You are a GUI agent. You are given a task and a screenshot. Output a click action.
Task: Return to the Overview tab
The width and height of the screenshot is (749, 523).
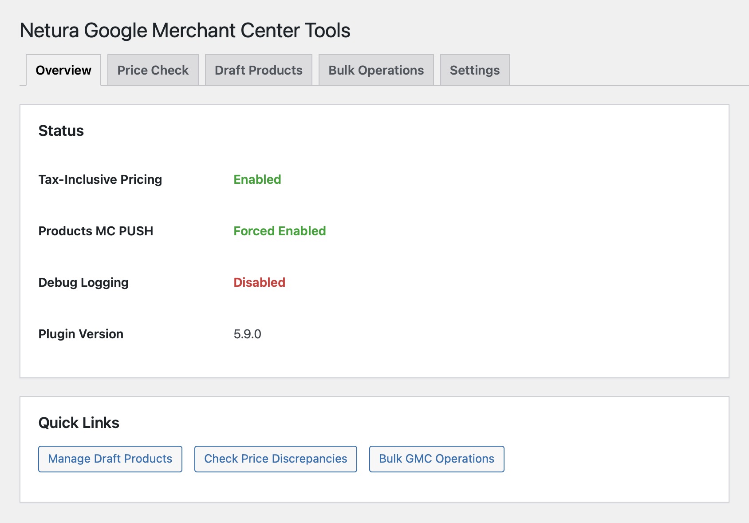pyautogui.click(x=63, y=70)
